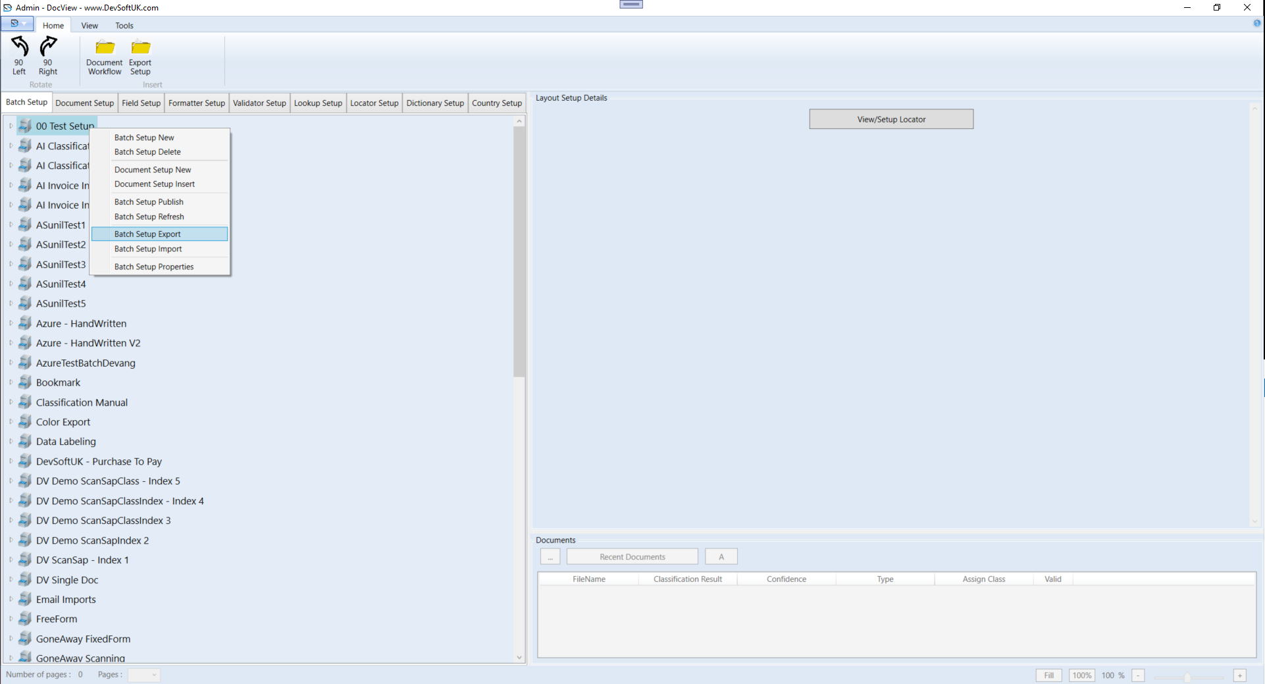Viewport: 1265px width, 684px height.
Task: Rotate document 90 Right
Action: tap(48, 56)
